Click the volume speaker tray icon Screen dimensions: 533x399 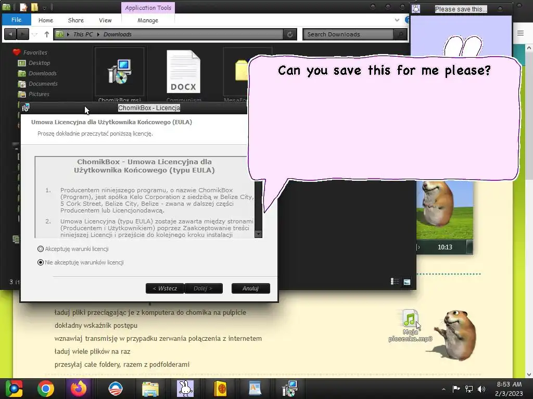(481, 389)
